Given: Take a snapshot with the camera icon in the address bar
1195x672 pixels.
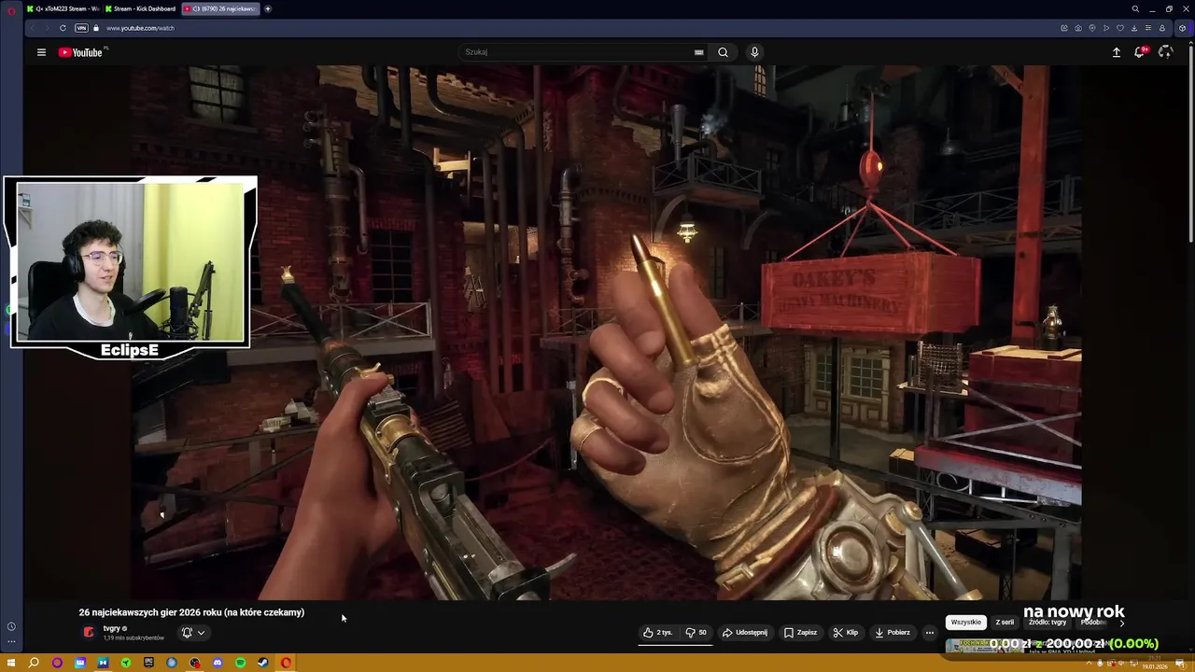Looking at the screenshot, I should click(x=1078, y=28).
